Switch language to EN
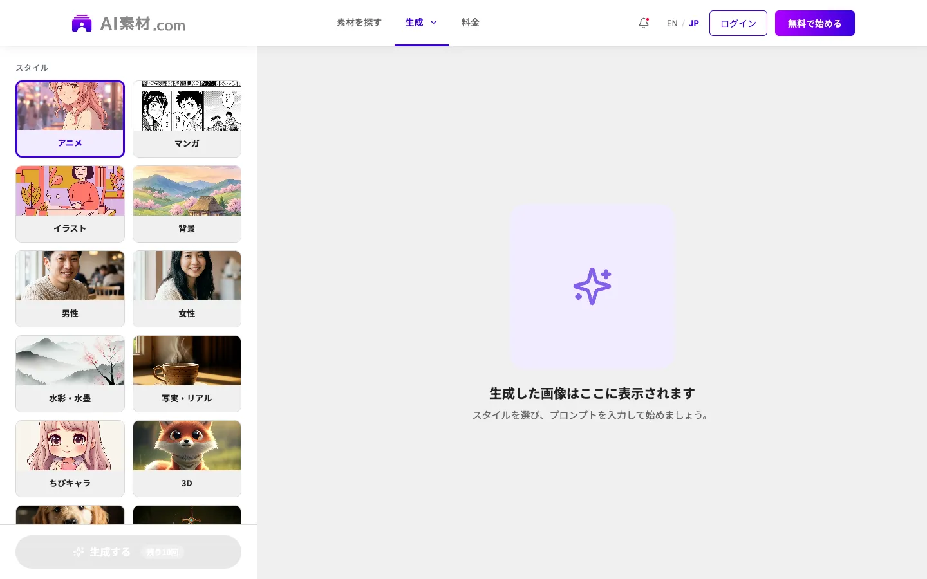Viewport: 927px width, 579px height. 672,23
